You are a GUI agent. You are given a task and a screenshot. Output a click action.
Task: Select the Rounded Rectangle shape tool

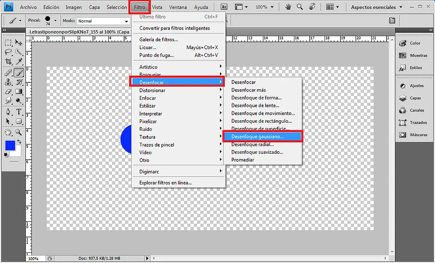tap(19, 121)
